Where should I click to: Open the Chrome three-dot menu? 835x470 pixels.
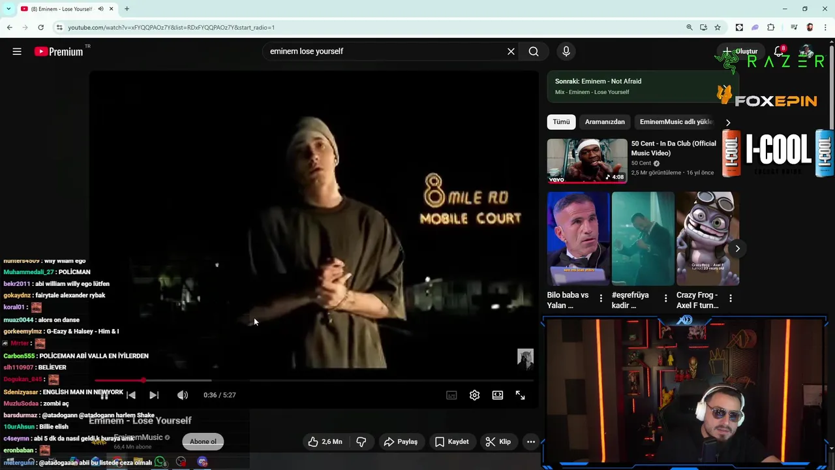tap(825, 27)
